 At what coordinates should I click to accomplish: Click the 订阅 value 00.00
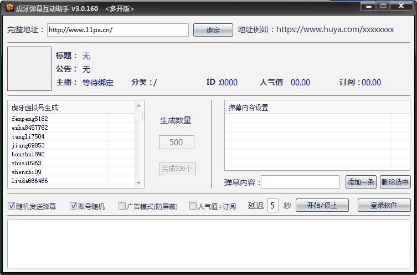(x=371, y=83)
